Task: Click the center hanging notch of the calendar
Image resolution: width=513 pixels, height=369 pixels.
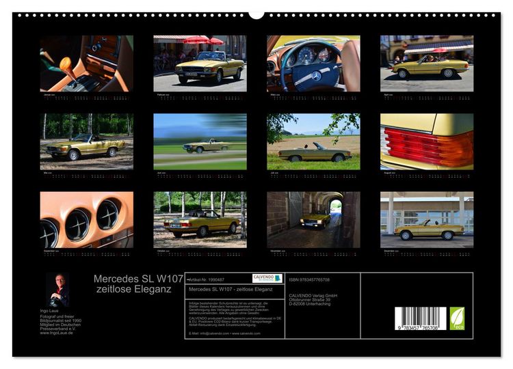Action: pyautogui.click(x=256, y=14)
